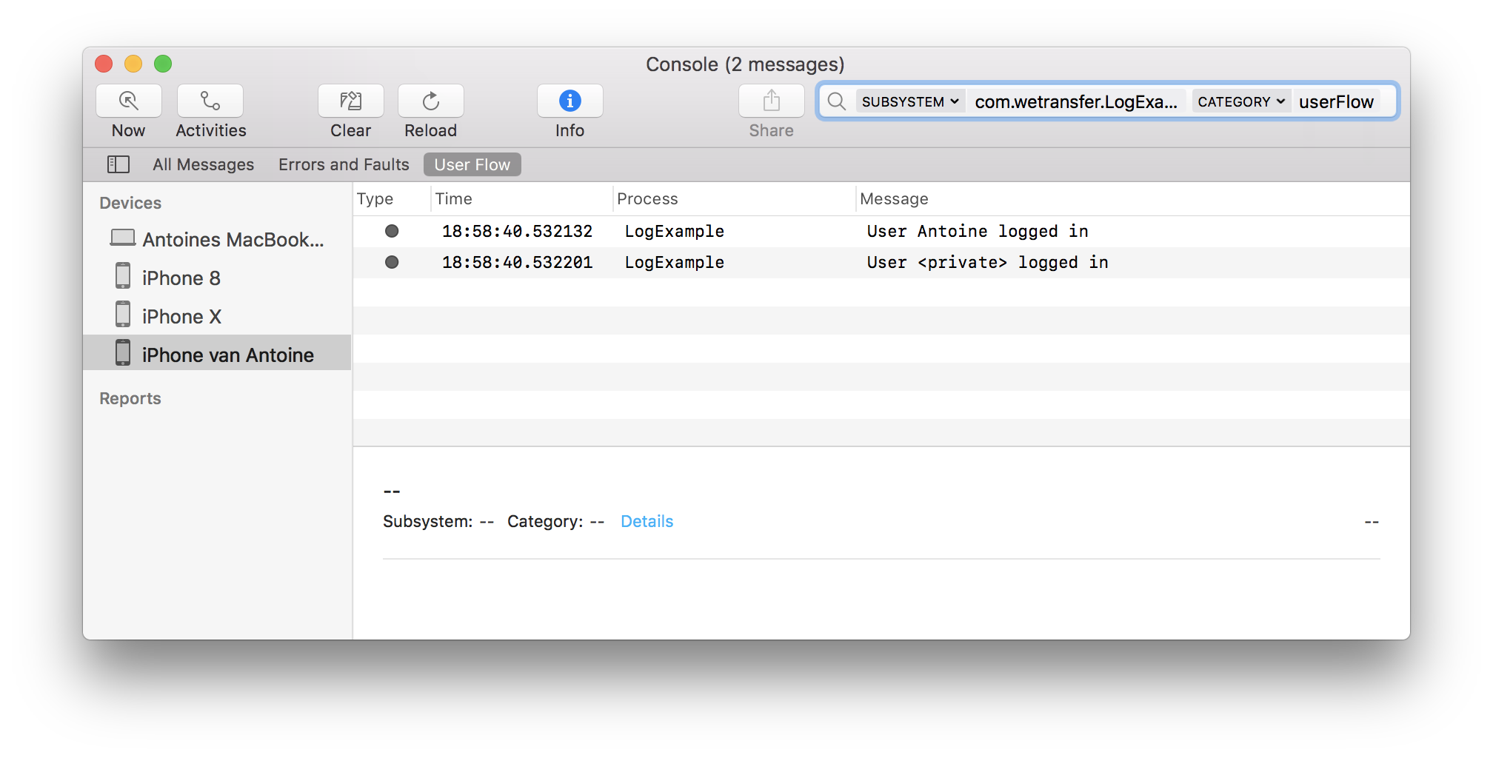Click the Now streaming icon
This screenshot has width=1493, height=758.
click(x=127, y=101)
